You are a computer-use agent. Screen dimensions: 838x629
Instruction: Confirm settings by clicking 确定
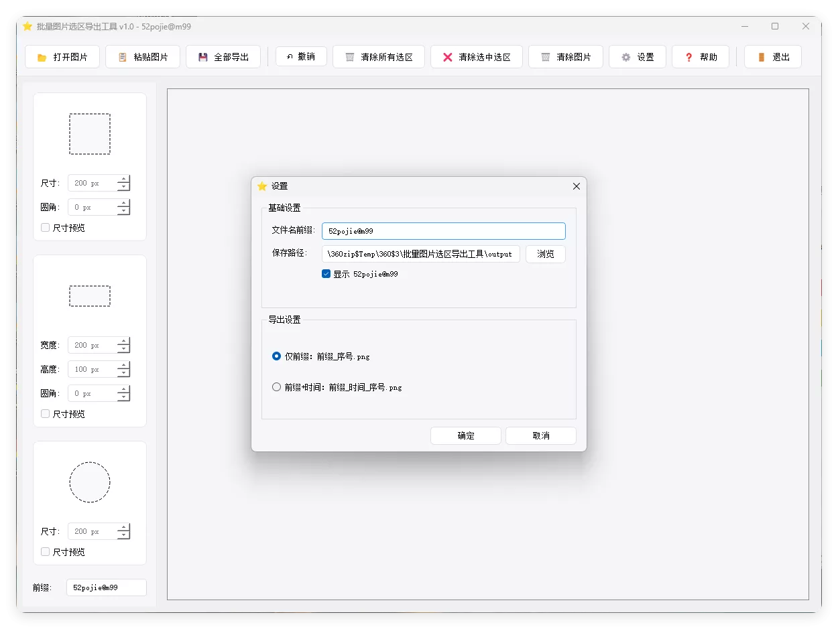465,435
